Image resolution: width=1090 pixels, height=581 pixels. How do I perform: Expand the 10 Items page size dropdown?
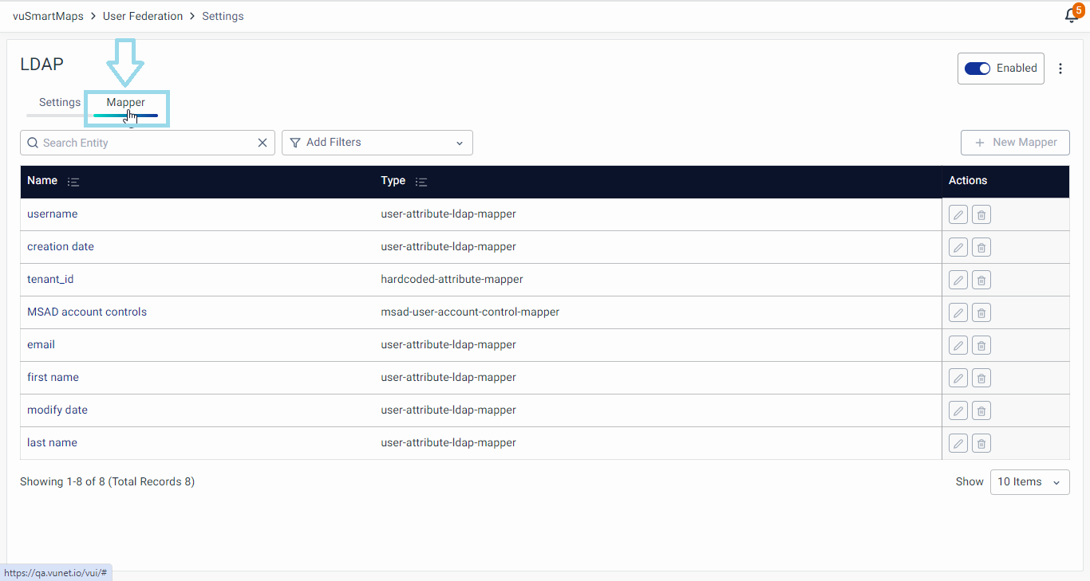(x=1029, y=481)
